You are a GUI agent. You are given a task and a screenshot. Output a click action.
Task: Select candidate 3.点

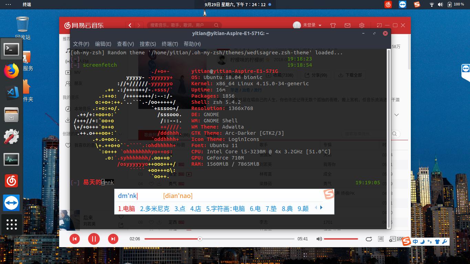tap(180, 209)
